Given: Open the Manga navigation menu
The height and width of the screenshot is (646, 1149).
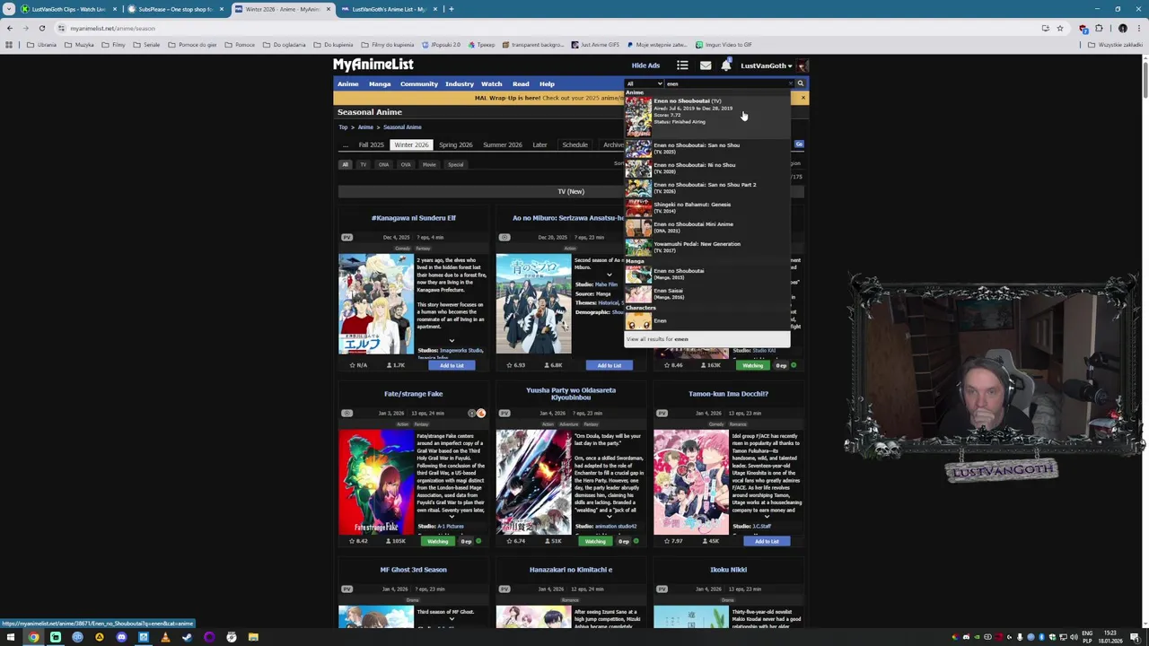Looking at the screenshot, I should (x=380, y=83).
